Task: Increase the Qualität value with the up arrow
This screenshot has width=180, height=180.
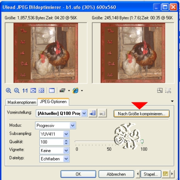Action: pyautogui.click(x=66, y=140)
